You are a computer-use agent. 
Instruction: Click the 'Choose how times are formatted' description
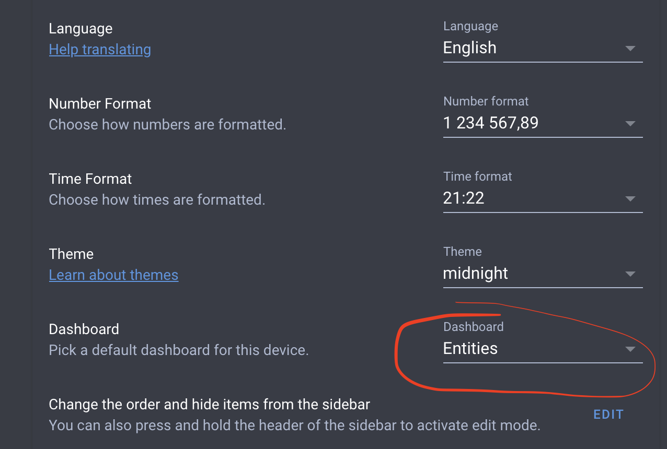pyautogui.click(x=157, y=200)
